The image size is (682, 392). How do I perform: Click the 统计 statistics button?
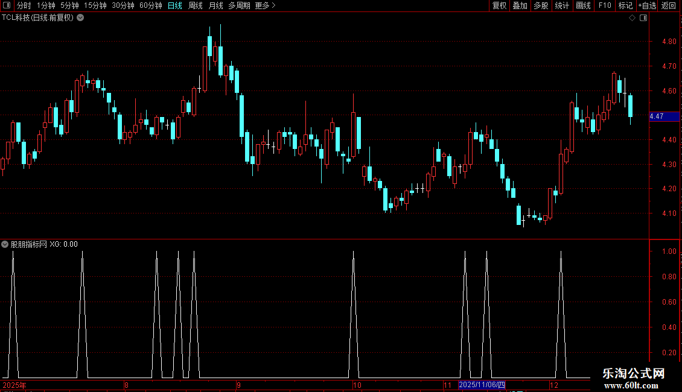(562, 5)
